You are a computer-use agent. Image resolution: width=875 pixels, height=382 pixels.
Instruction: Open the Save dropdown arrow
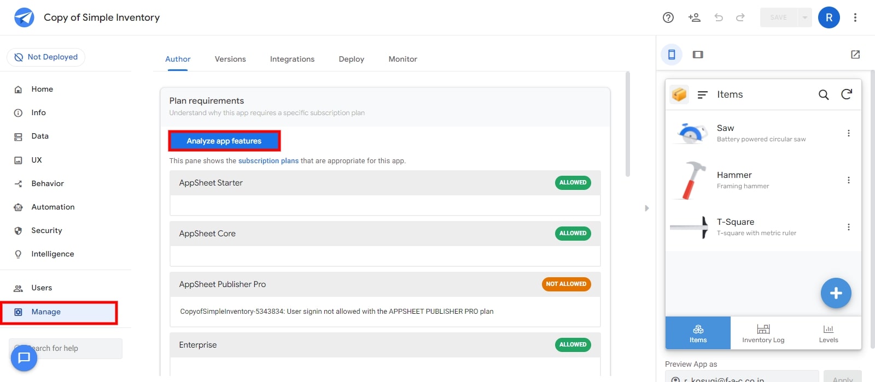coord(804,17)
